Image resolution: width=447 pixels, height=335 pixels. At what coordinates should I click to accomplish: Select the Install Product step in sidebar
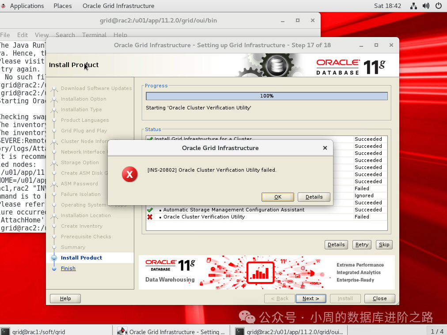pos(82,258)
